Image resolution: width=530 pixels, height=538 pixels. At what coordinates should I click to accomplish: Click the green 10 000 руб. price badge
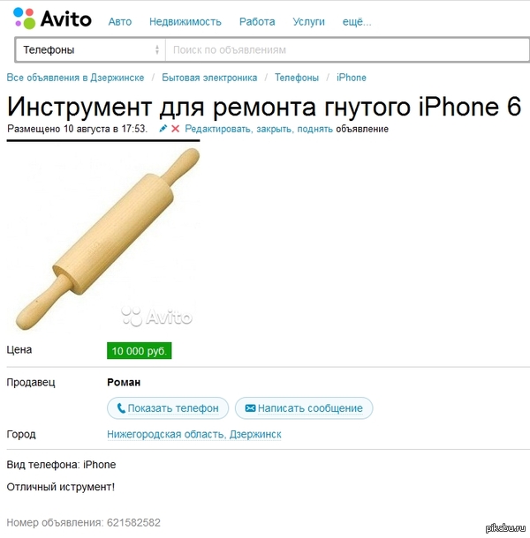140,351
